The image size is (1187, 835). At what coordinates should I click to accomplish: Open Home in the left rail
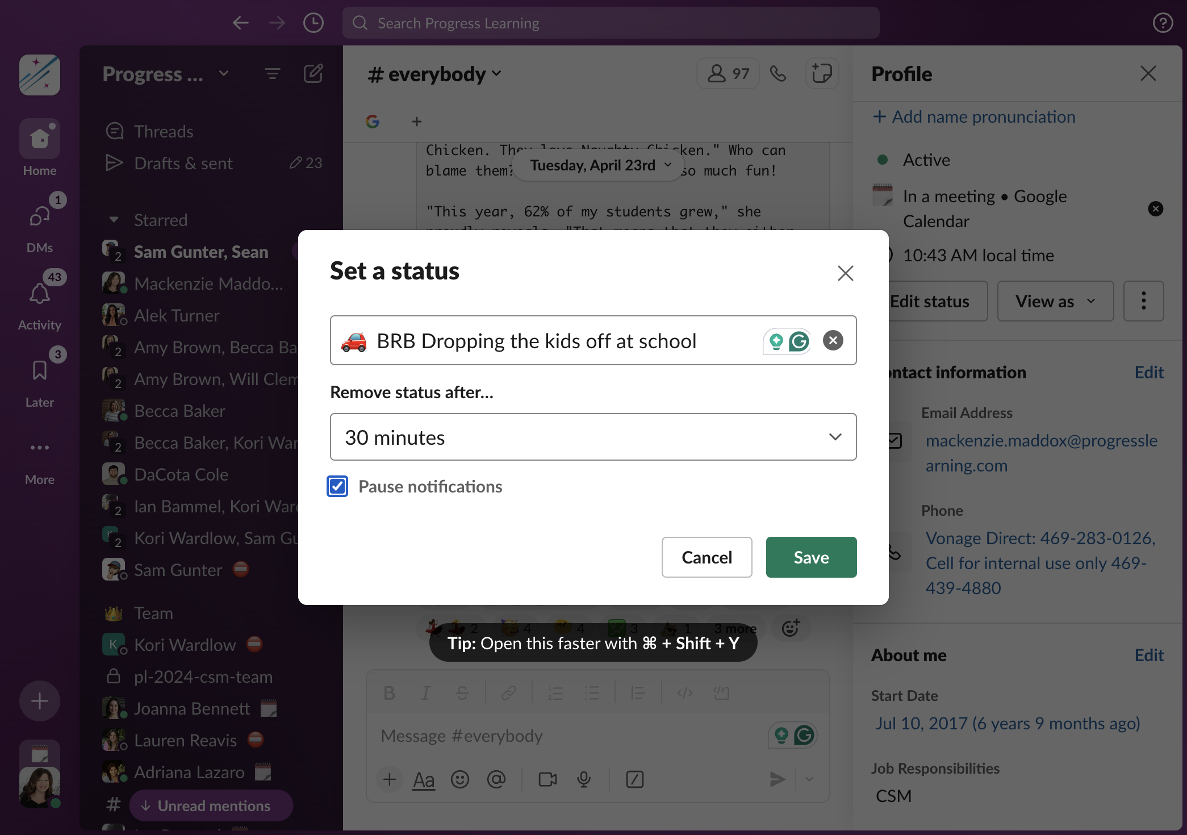[40, 148]
